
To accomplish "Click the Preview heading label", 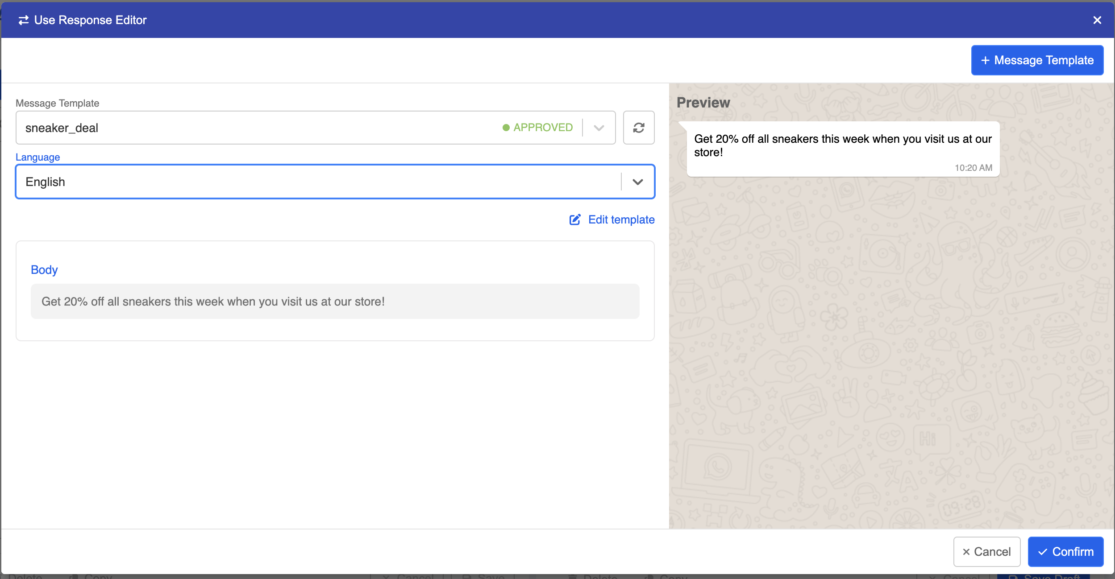I will tap(703, 103).
